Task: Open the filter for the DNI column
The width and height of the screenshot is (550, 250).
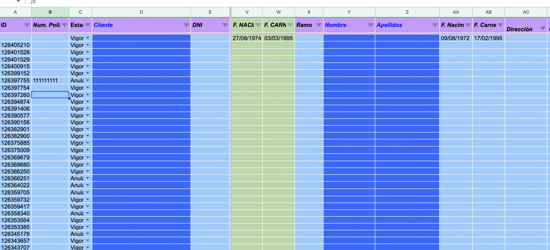Action: [225, 25]
